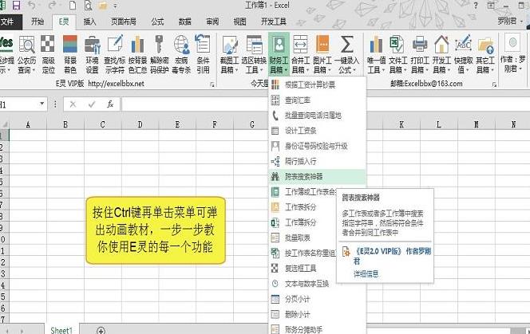Image resolution: width=530 pixels, height=334 pixels.
Task: Expand the 快捷取值 quick value dropdown
Action: pyautogui.click(x=464, y=54)
